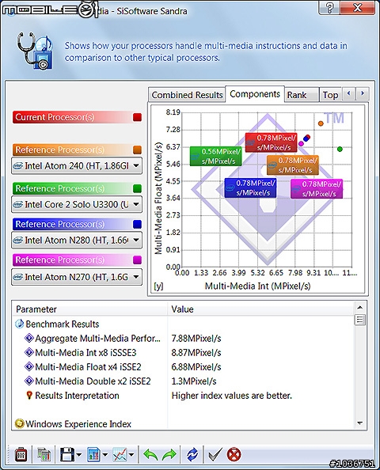Go forward with the right green arrow
This screenshot has height=470, width=380.
[x=169, y=455]
